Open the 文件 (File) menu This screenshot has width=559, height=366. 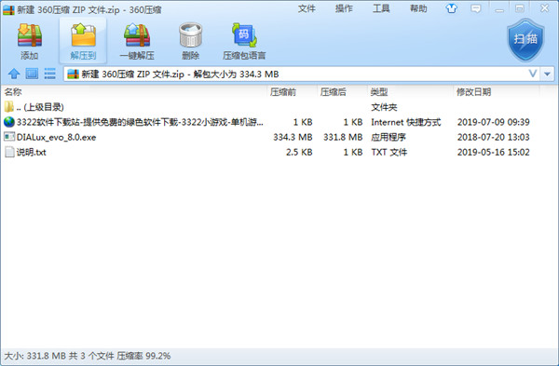point(307,8)
